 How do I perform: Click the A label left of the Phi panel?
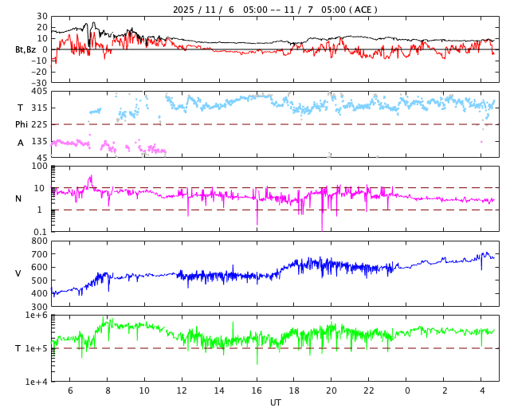tap(21, 143)
